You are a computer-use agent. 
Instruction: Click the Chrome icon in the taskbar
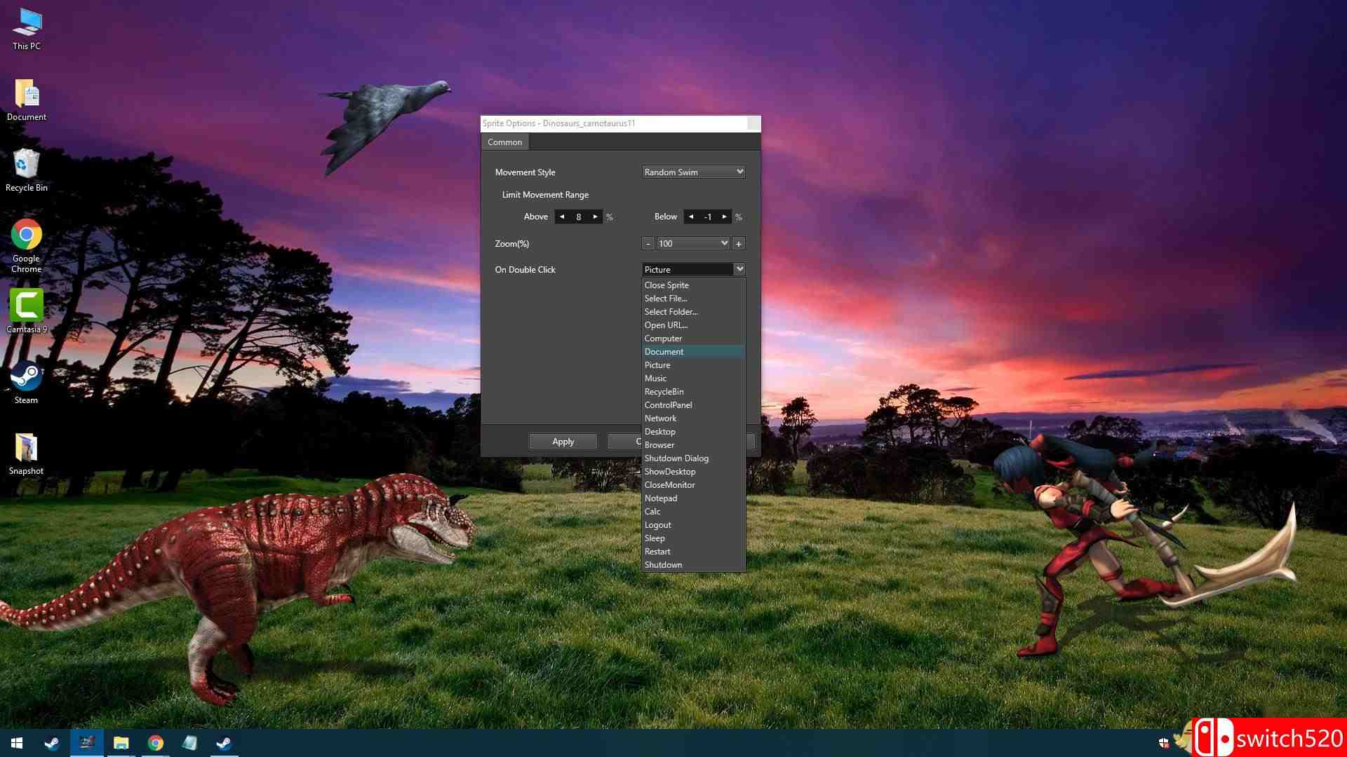(155, 743)
